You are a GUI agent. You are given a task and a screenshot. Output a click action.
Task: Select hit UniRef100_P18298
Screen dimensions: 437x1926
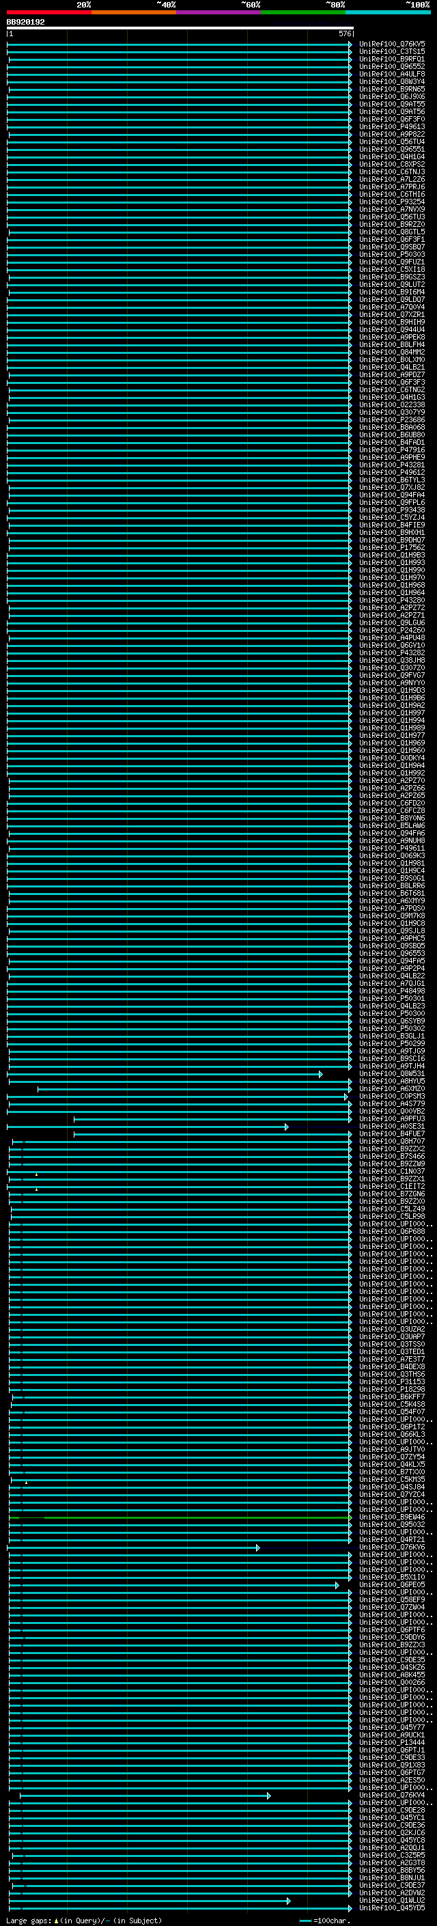click(392, 1389)
